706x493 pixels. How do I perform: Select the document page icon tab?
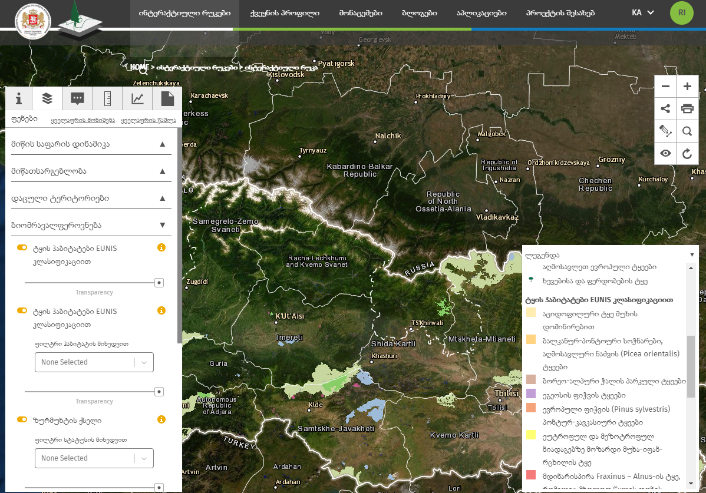pos(167,98)
